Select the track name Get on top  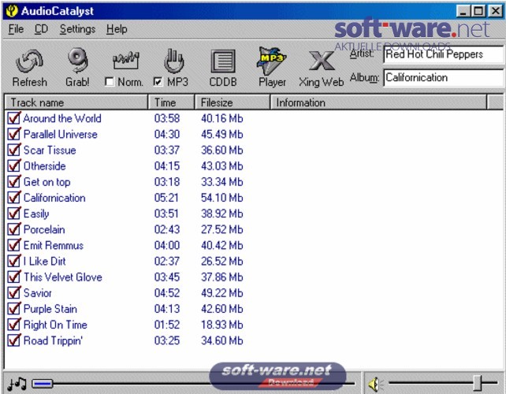click(x=47, y=182)
